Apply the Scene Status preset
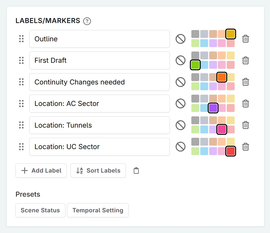270x233 pixels. [40, 210]
